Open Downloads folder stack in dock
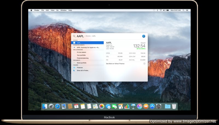 [168, 106]
